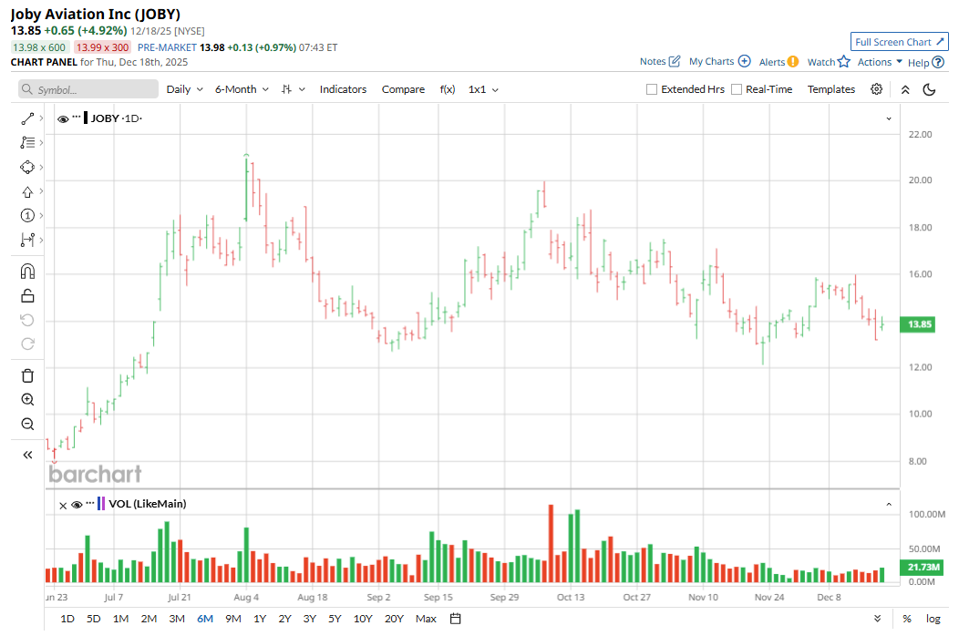The height and width of the screenshot is (636, 959).
Task: Open the date range calendar icon
Action: [455, 619]
